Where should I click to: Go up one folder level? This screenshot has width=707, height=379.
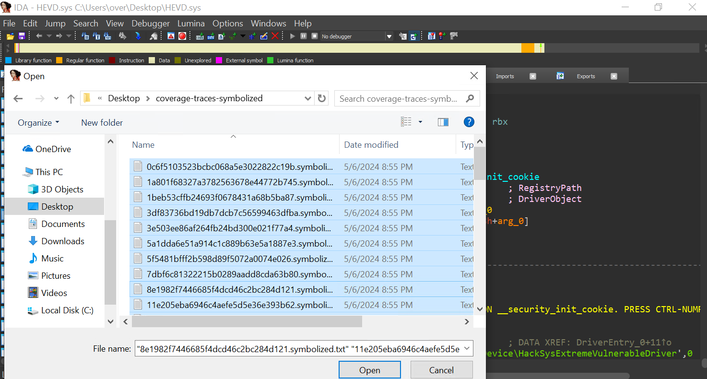click(71, 98)
